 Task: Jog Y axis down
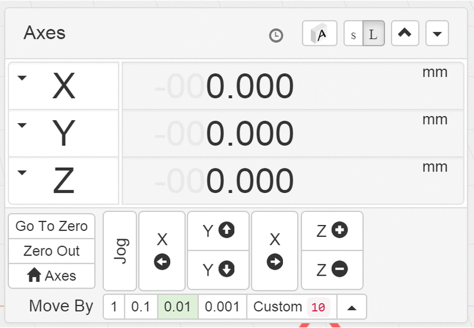[218, 270]
